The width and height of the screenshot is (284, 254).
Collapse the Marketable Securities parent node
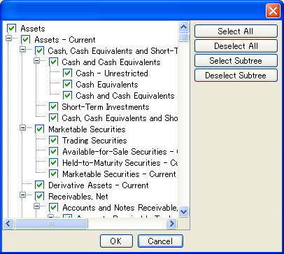[x=22, y=127]
